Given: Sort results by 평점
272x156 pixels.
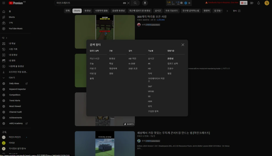Looking at the screenshot, I should pos(169,74).
